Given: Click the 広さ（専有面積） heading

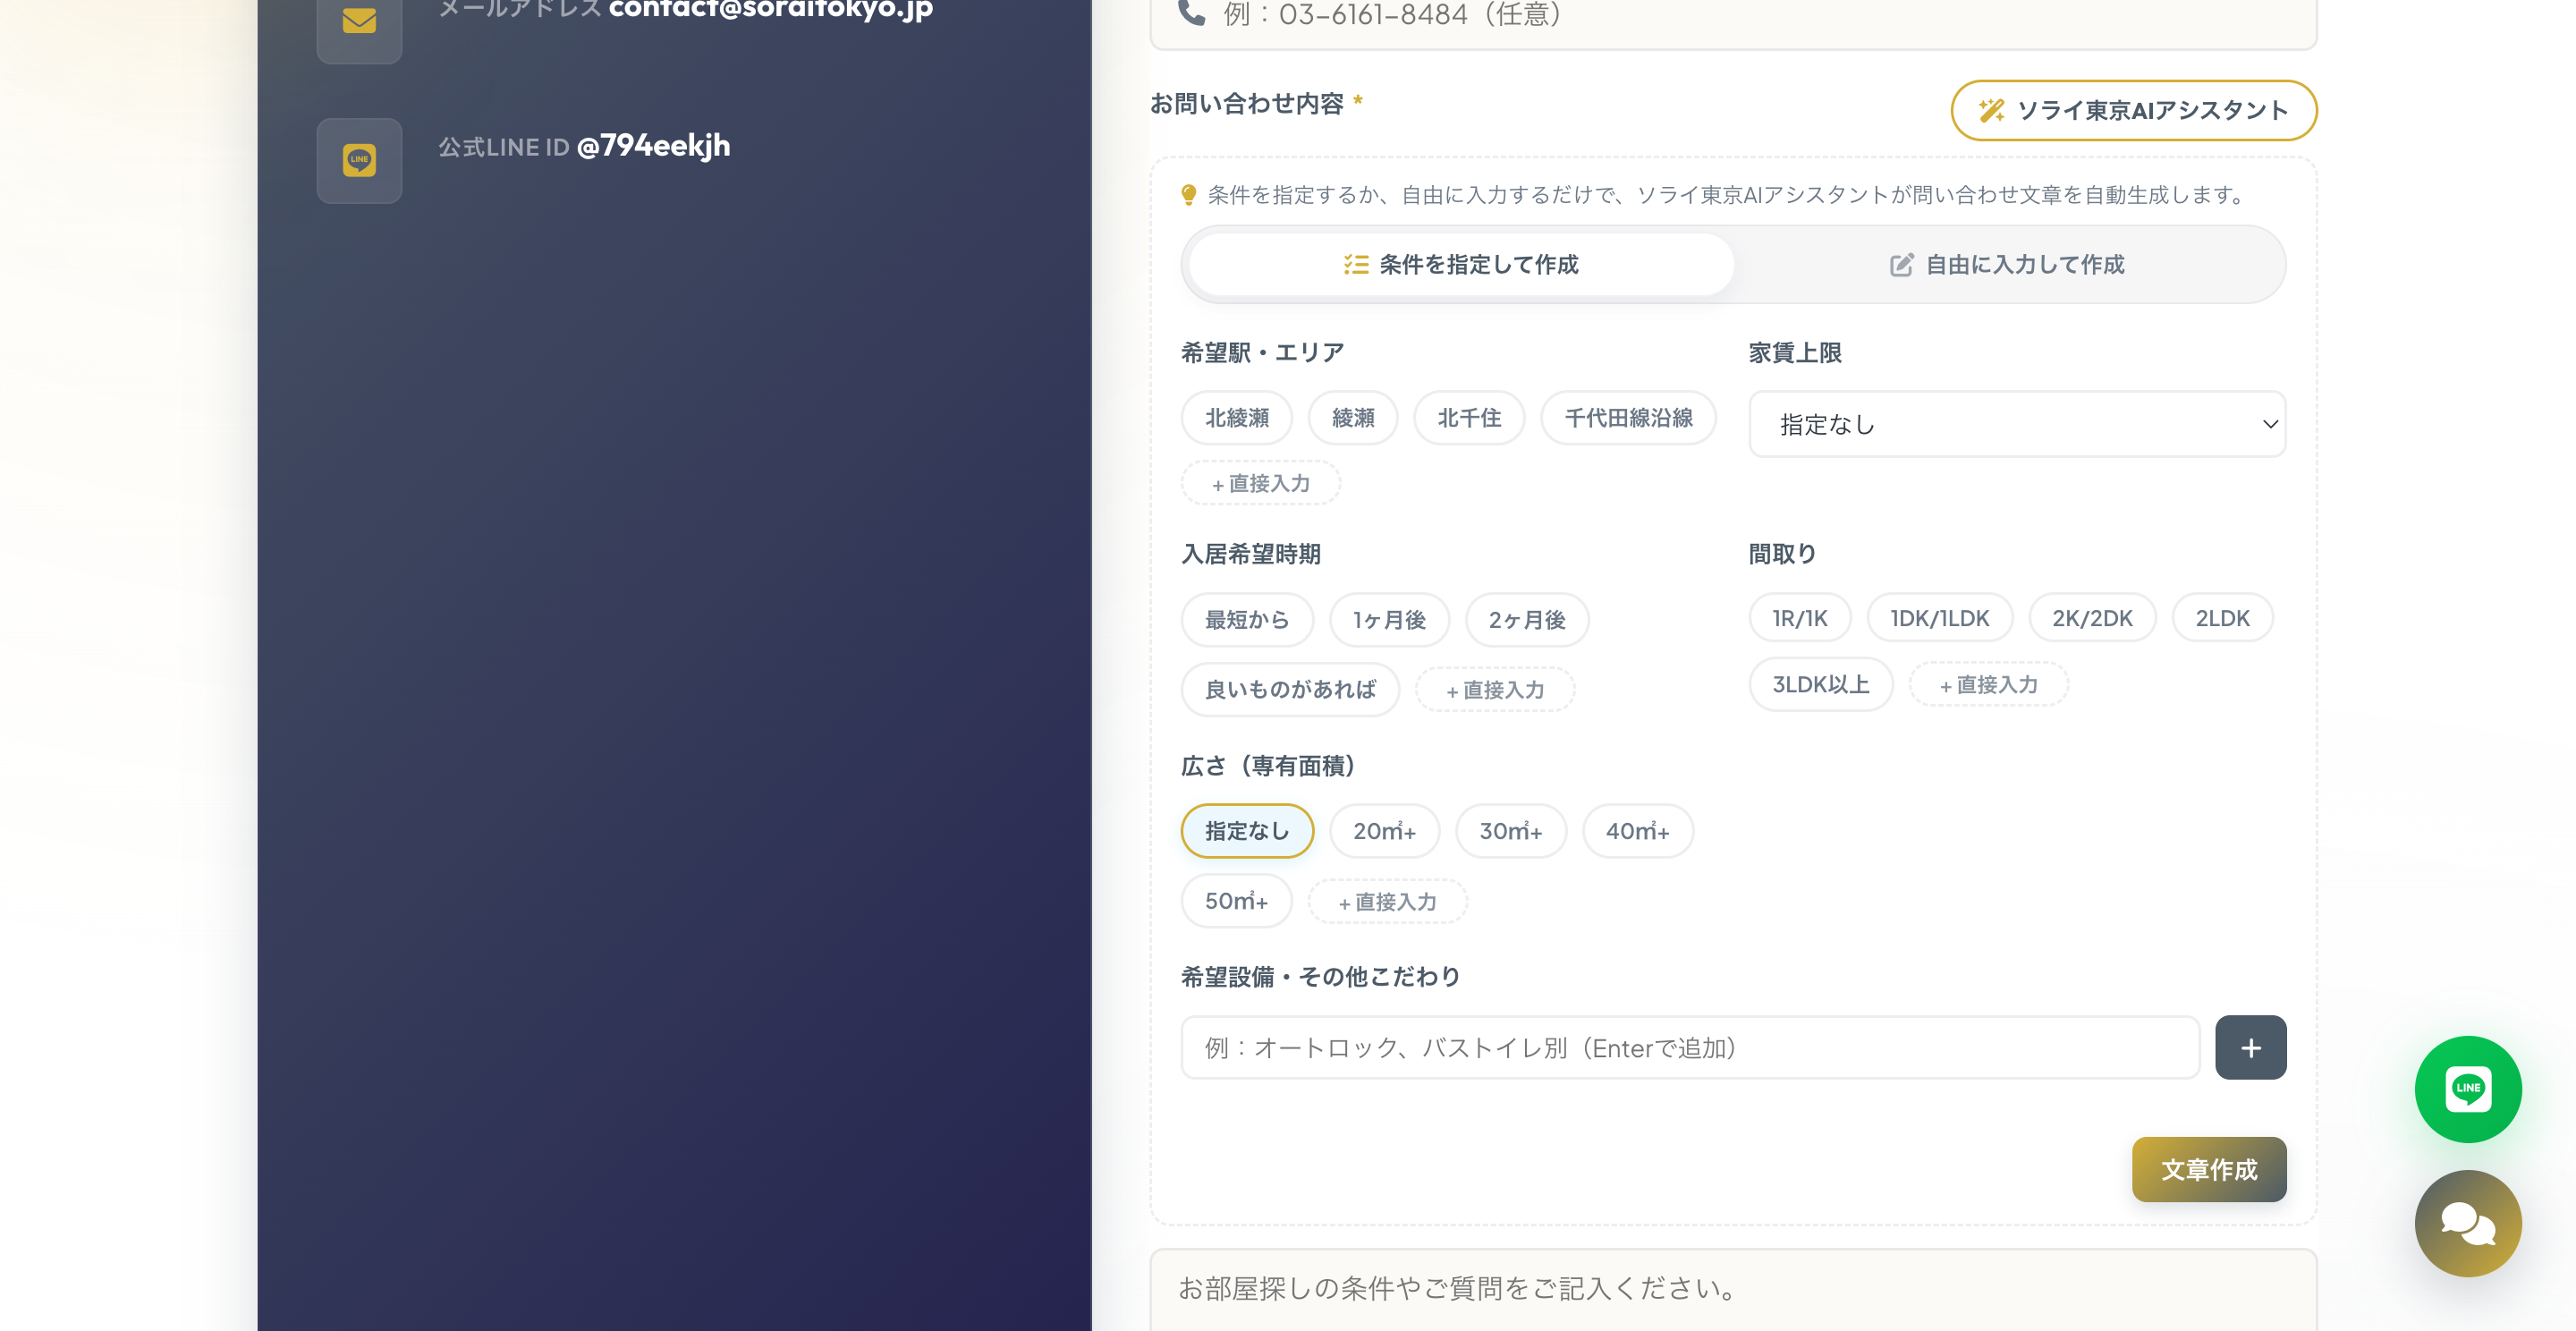Looking at the screenshot, I should coord(1267,766).
